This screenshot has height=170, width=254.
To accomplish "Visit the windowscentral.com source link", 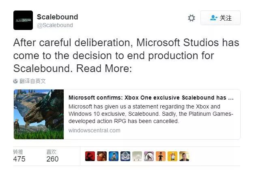I will tap(94, 130).
